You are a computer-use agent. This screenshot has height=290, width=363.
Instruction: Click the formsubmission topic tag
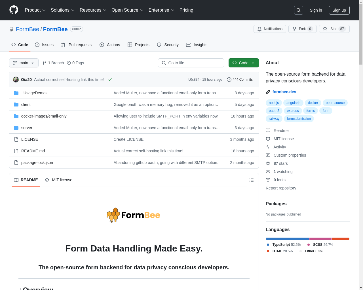299,119
